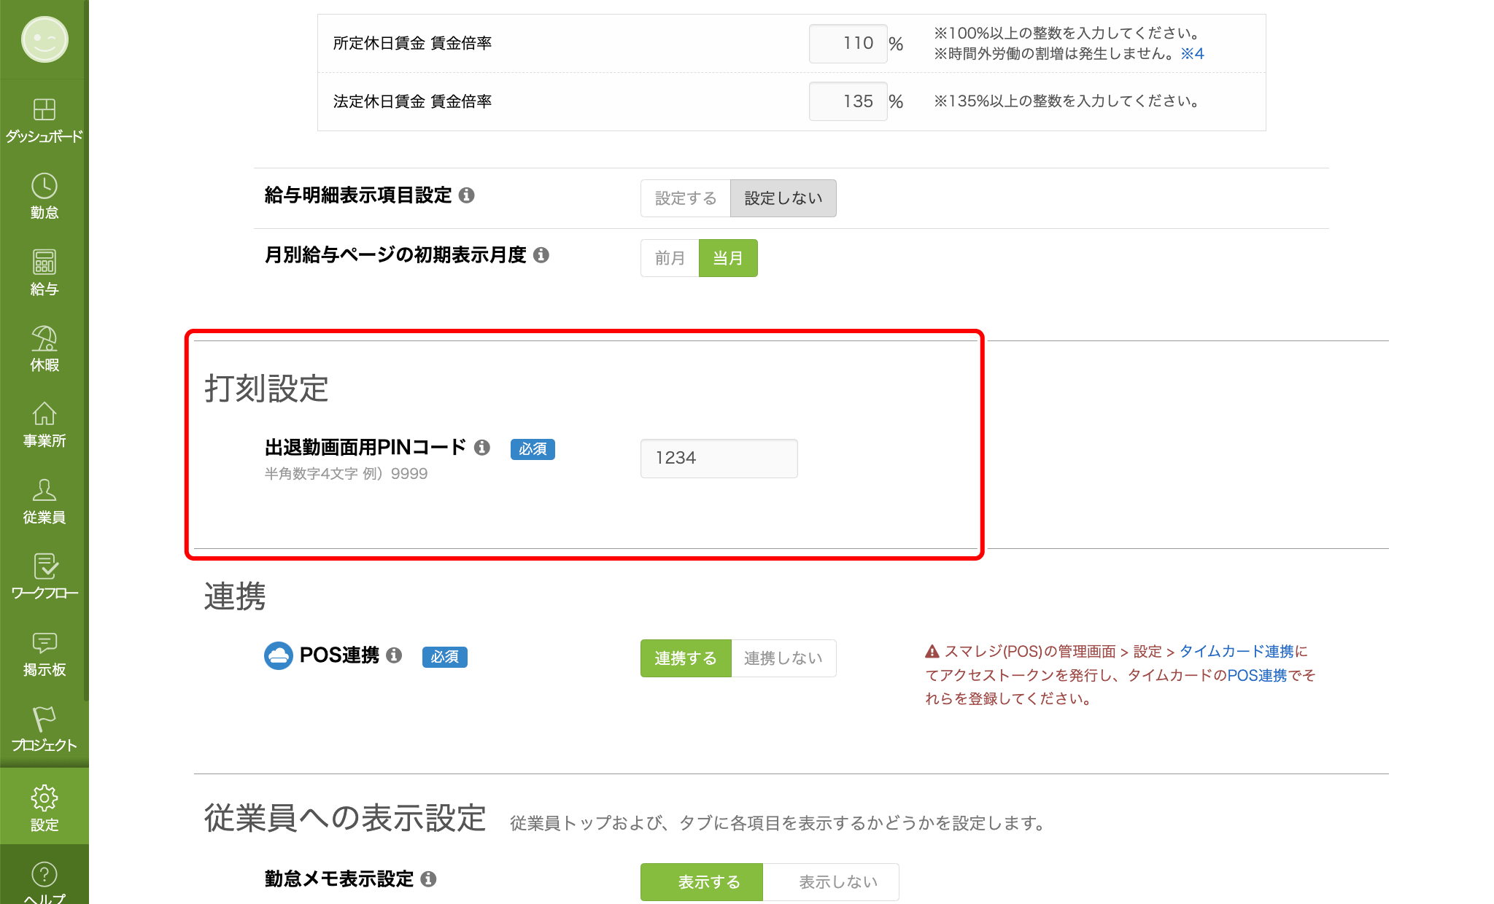Select 連携しない for POS連携

(783, 658)
